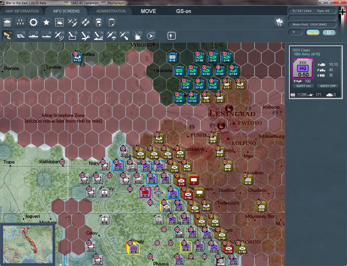Open the production gear icon
This screenshot has width=347, height=266.
[x=34, y=23]
